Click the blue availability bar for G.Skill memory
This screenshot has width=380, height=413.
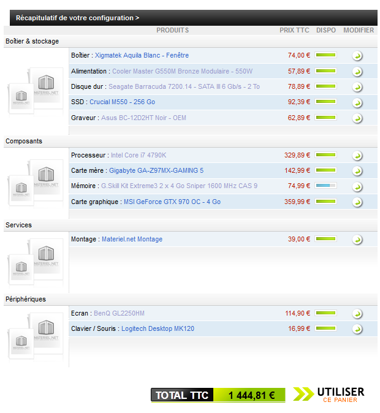click(325, 186)
